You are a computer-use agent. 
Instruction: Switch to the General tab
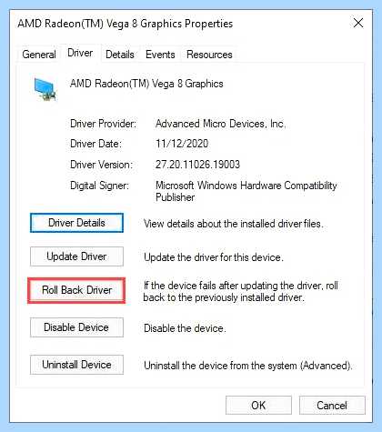coord(39,55)
